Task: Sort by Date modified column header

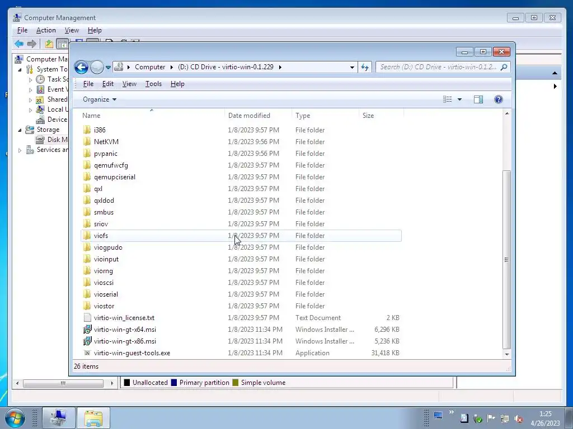Action: click(249, 115)
